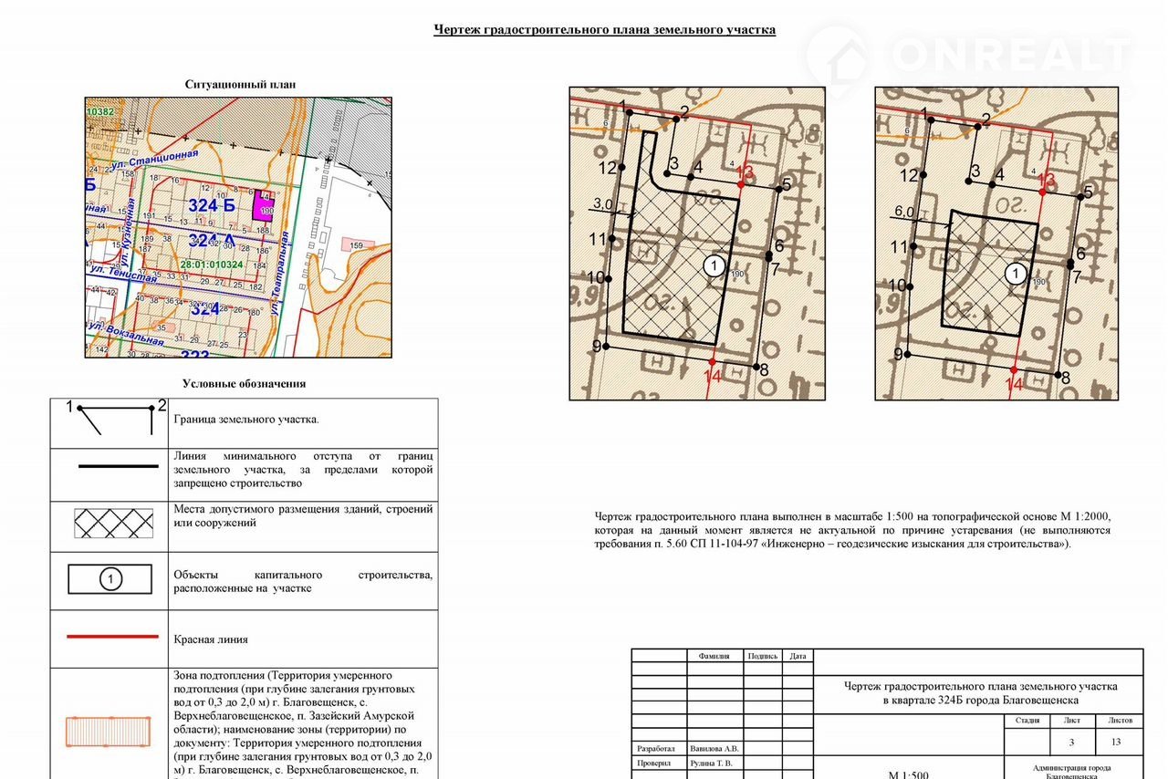Select the circled 1 capital object legend symbol
Screen dimensions: 1168x779
[110, 579]
